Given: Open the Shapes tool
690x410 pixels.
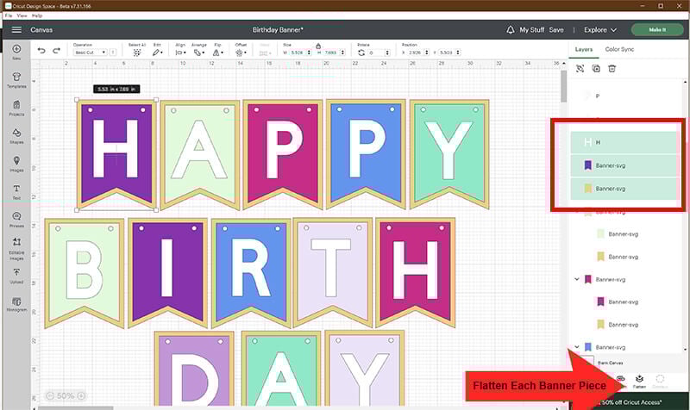Looking at the screenshot, I should 16,136.
